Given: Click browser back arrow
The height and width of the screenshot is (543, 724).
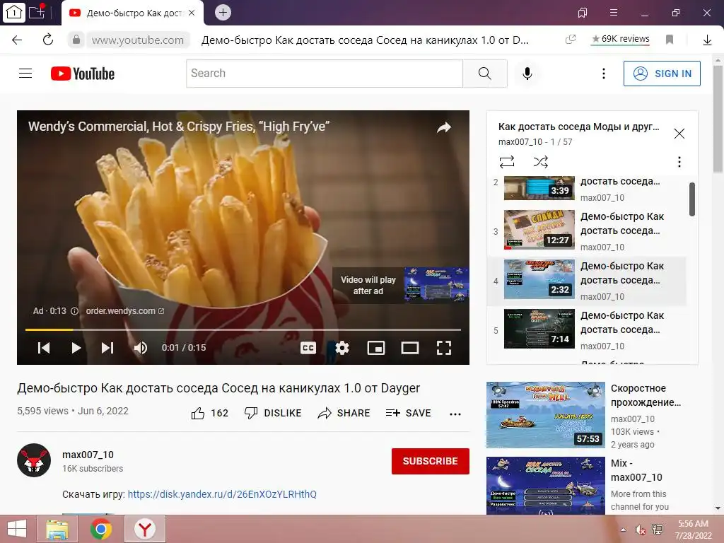Looking at the screenshot, I should [x=17, y=40].
